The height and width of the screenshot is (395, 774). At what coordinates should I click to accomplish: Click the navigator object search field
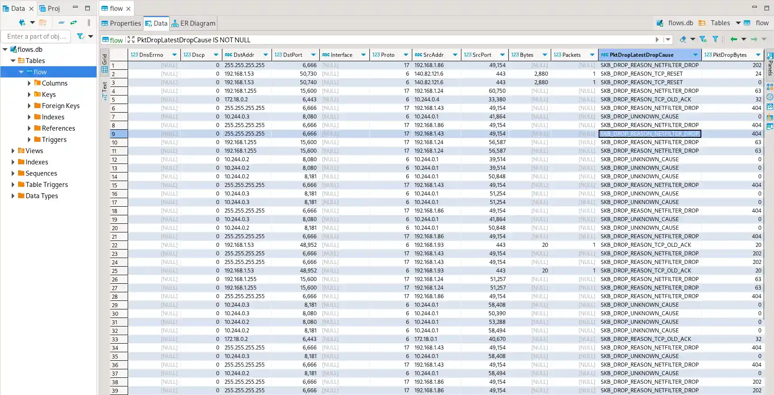(x=37, y=36)
